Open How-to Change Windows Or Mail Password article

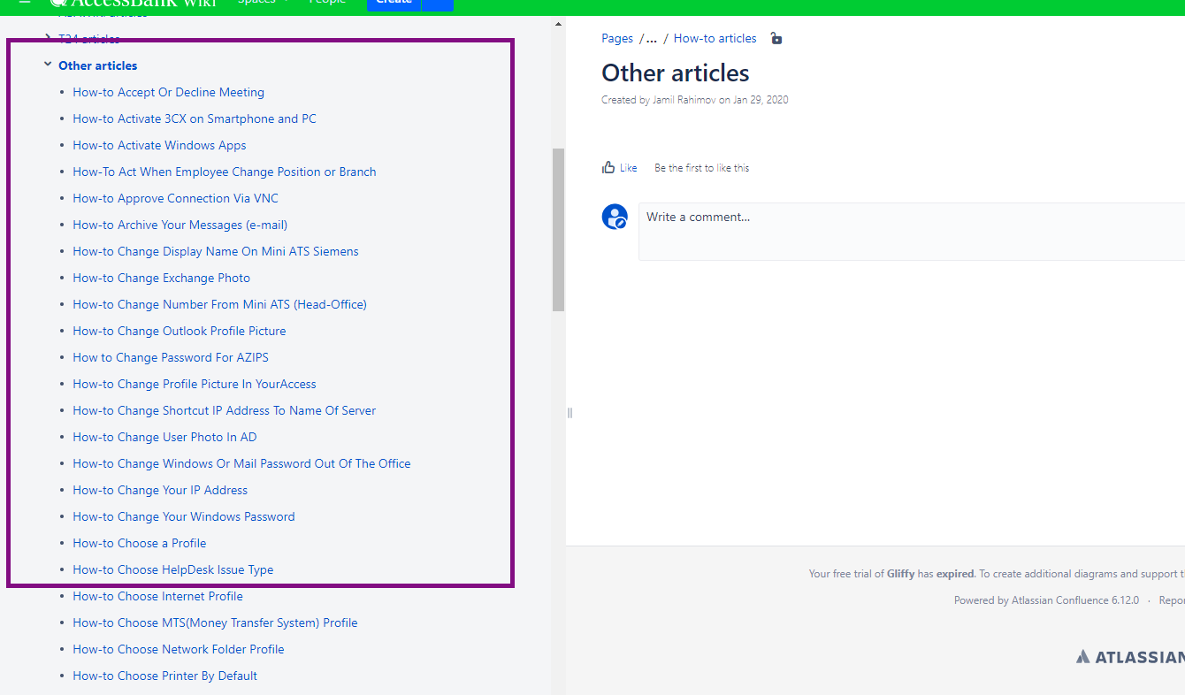pyautogui.click(x=242, y=463)
